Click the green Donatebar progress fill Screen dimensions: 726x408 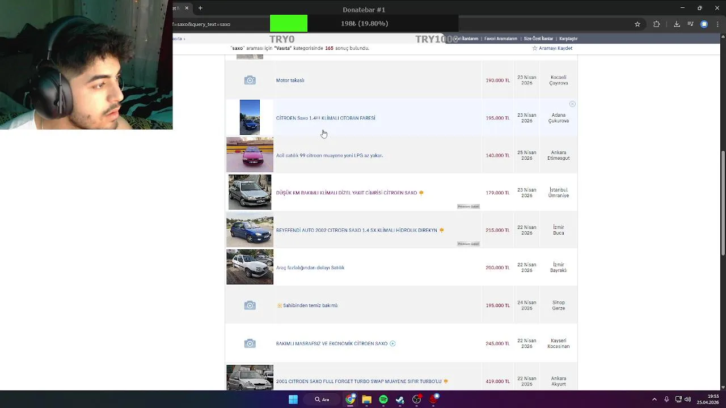pyautogui.click(x=289, y=23)
